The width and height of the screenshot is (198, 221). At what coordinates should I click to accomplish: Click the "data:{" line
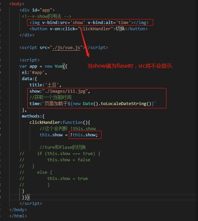pyautogui.click(x=29, y=79)
